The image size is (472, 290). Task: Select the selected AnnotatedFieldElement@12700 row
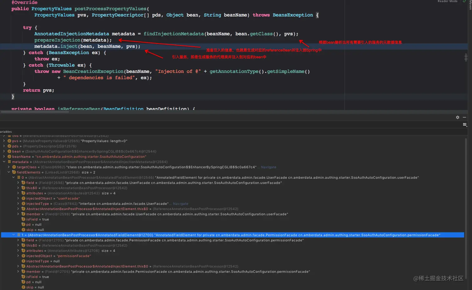click(x=233, y=235)
